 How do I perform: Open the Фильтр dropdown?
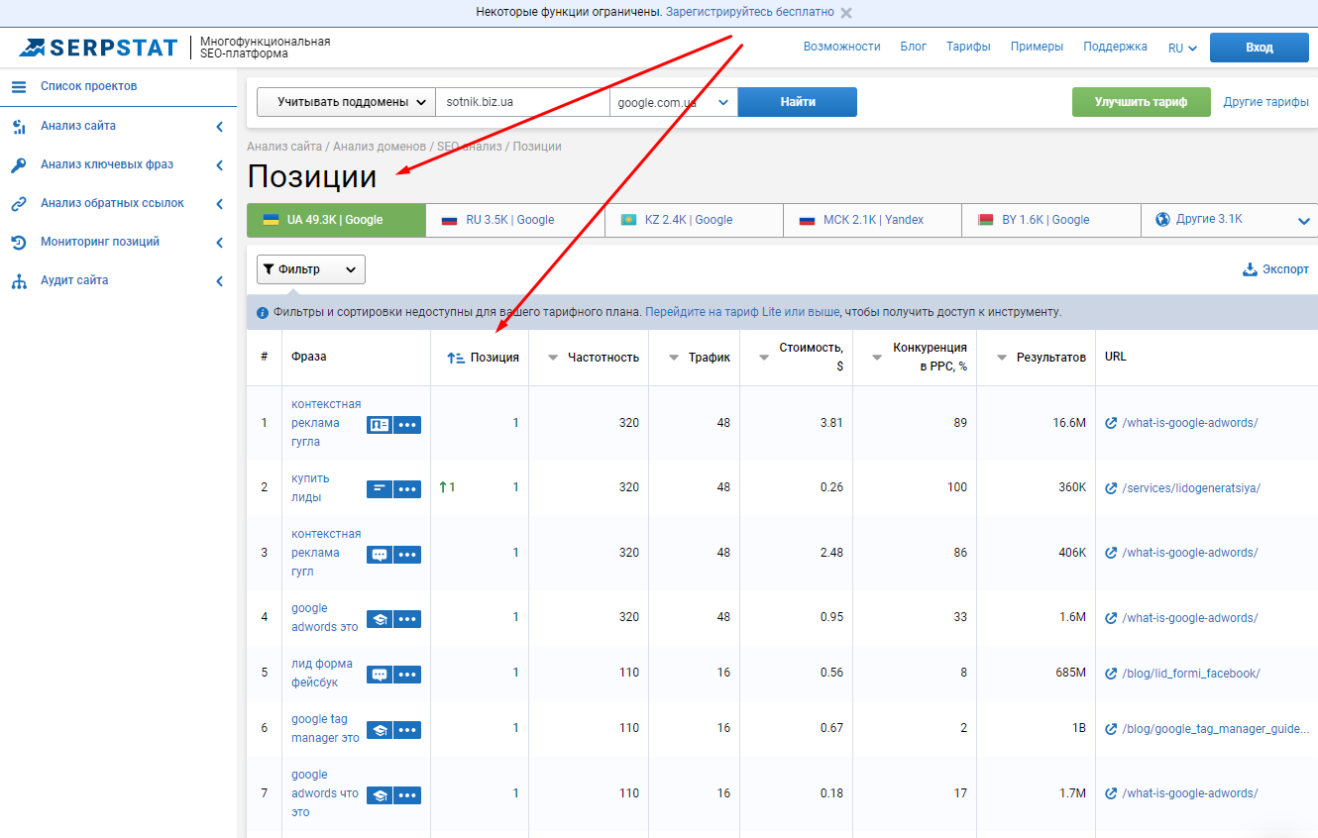click(x=311, y=269)
